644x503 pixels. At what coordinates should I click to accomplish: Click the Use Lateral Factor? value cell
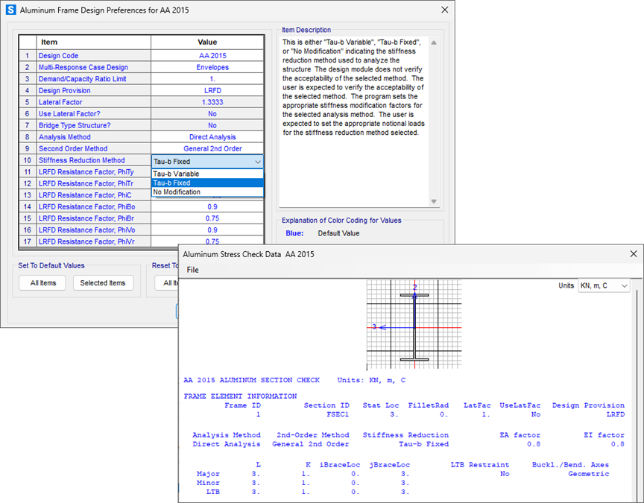coord(212,114)
